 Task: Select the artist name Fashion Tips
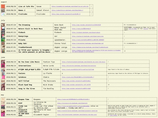click(x=49, y=62)
